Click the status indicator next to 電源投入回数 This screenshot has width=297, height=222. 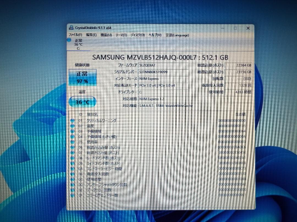pos(72,174)
